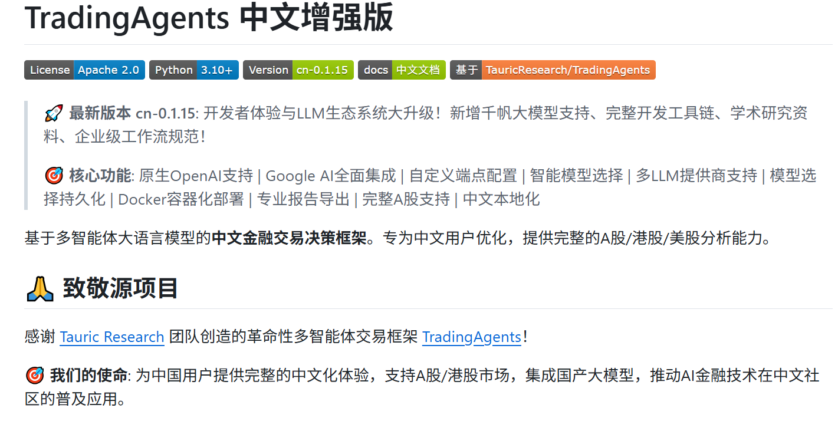Viewport: 838px width, 421px height.
Task: Click the target icon before 核心功能
Action: 55,175
